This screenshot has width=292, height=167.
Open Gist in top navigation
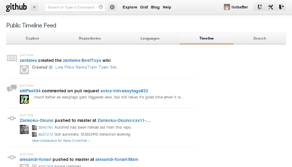(x=144, y=7)
